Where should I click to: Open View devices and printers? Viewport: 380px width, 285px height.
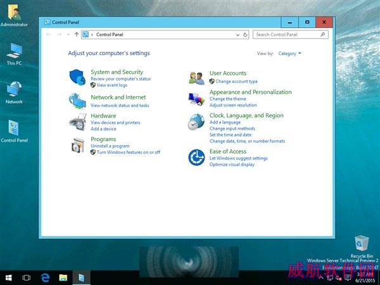(115, 123)
